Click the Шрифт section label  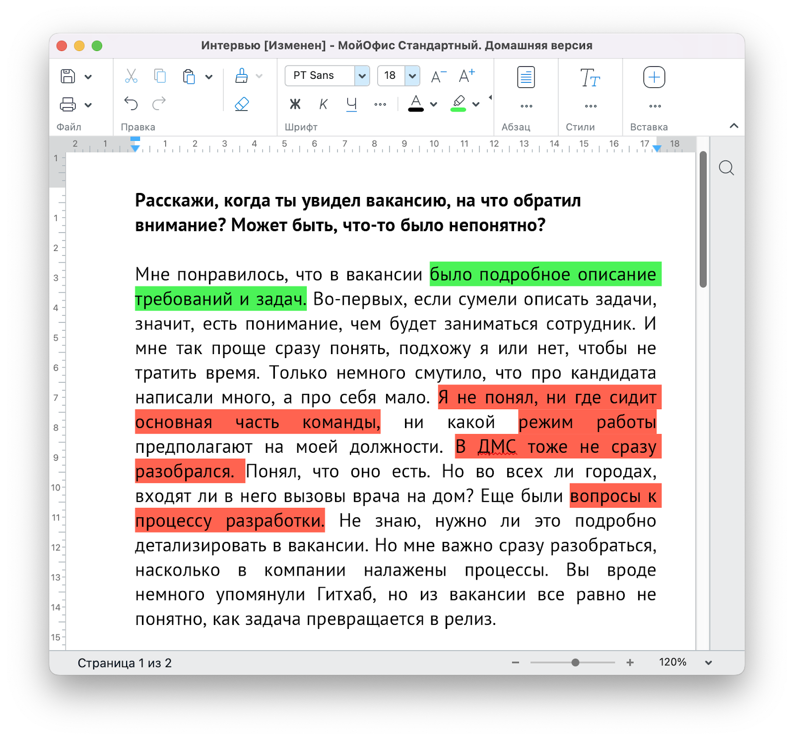point(301,127)
